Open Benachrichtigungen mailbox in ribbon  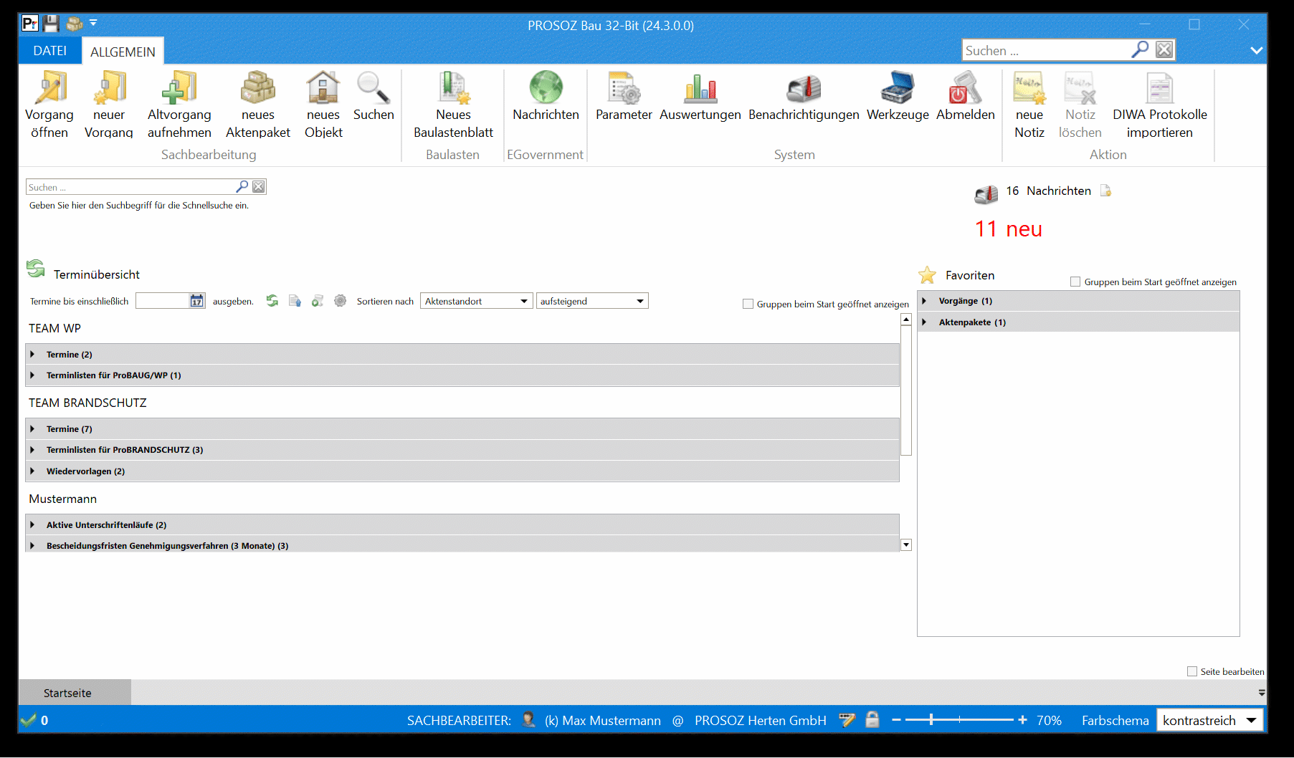(804, 96)
